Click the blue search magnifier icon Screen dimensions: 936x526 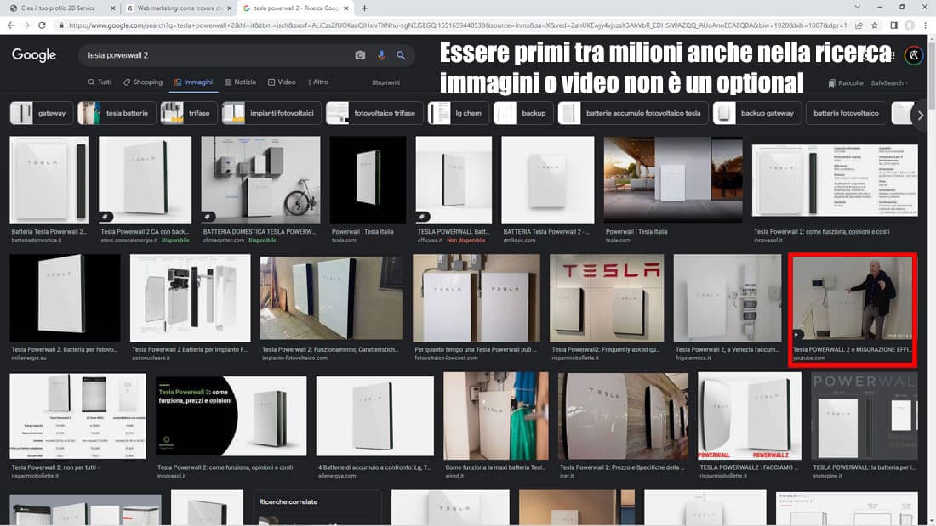(401, 55)
